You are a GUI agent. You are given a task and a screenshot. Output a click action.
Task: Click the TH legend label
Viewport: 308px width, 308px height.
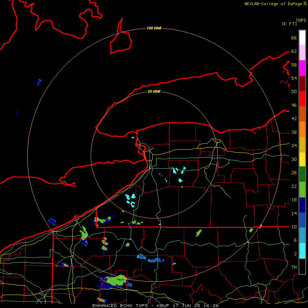[294, 267]
